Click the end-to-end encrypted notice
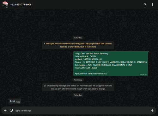Screen dimensions: 158x116 (78, 45)
